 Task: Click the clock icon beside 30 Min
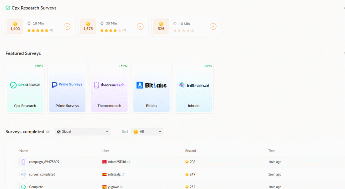[102, 23]
